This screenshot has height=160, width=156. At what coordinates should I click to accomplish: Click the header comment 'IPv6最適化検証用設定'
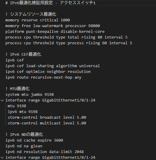pos(31,3)
